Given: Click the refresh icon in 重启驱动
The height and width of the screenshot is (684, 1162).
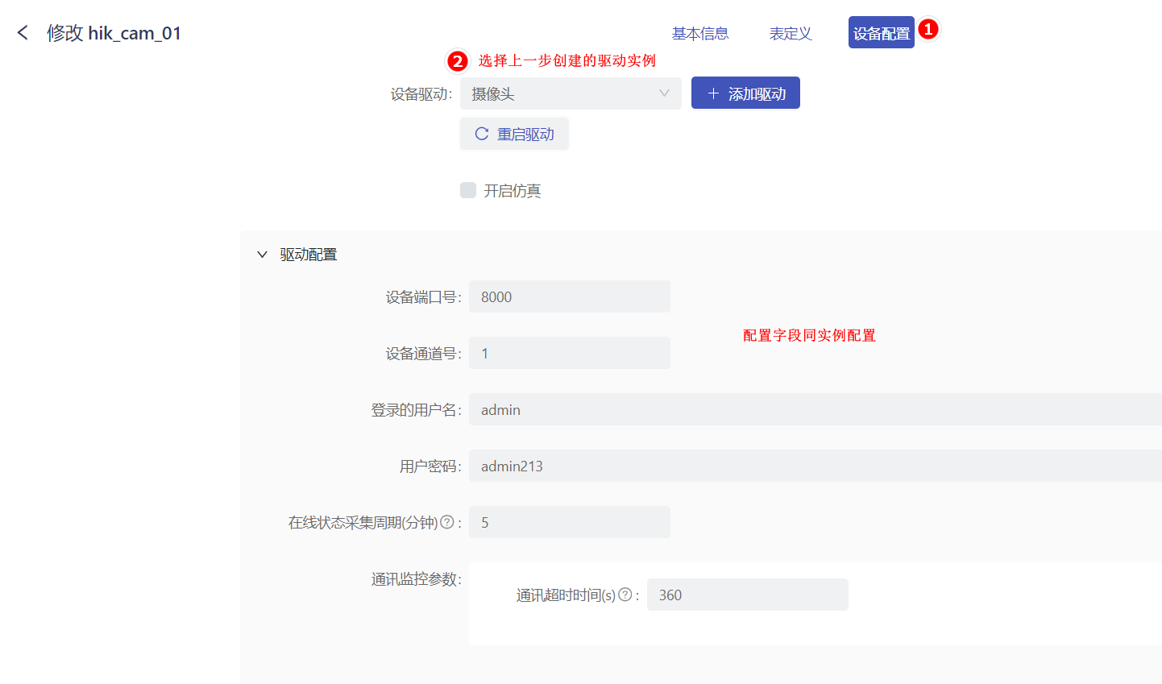Looking at the screenshot, I should 482,134.
